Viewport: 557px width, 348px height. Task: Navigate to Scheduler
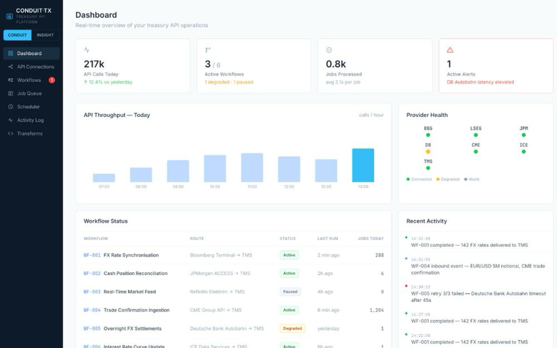click(31, 107)
